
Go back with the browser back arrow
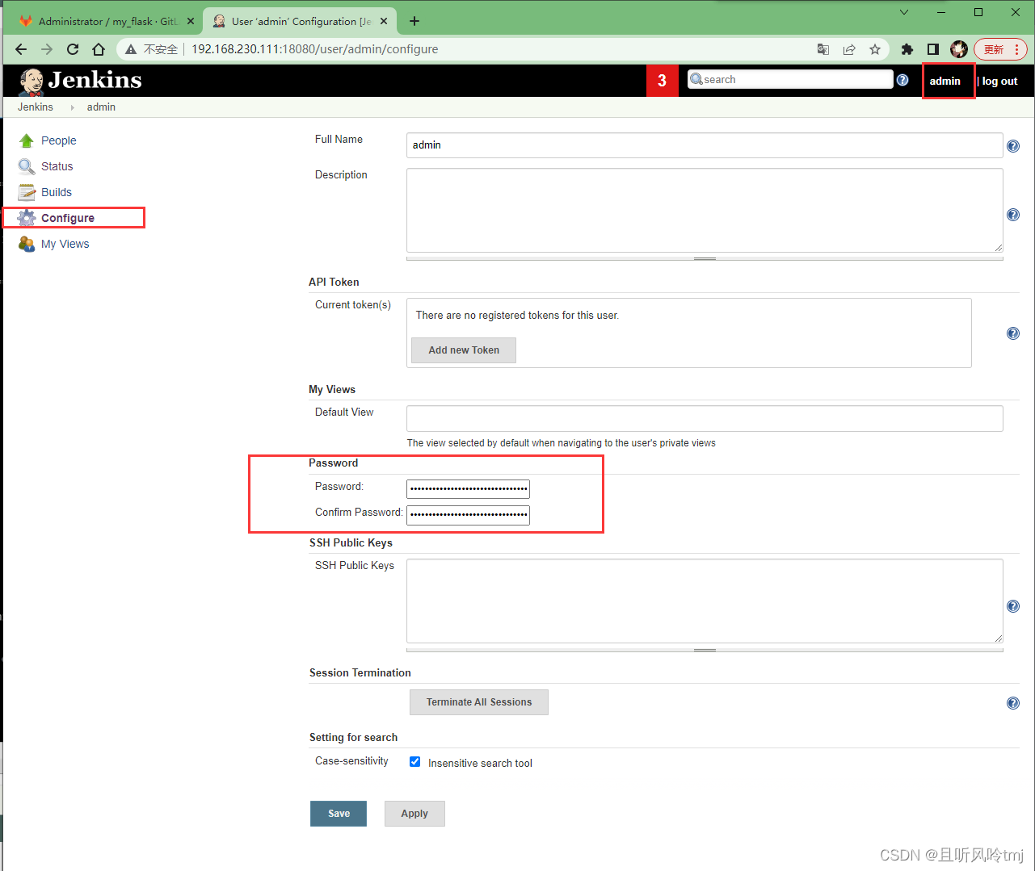(21, 49)
